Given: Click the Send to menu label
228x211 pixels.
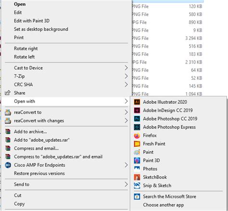Looking at the screenshot, I should click(22, 185).
